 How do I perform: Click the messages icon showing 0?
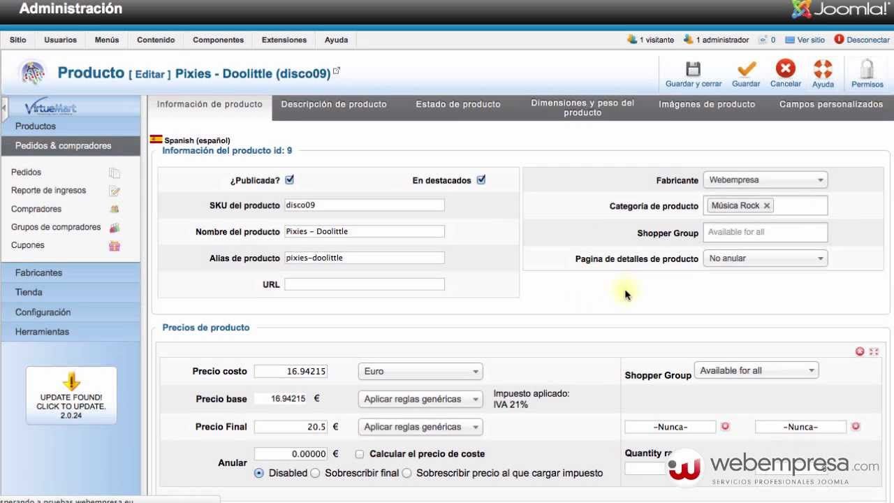[x=763, y=40]
